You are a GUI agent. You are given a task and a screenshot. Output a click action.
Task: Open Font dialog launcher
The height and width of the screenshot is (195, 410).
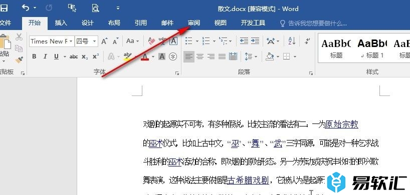177,73
